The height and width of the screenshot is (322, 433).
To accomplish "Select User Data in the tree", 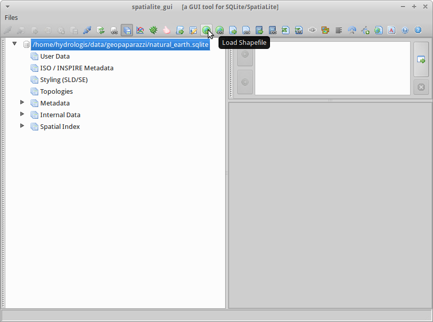I will click(55, 57).
